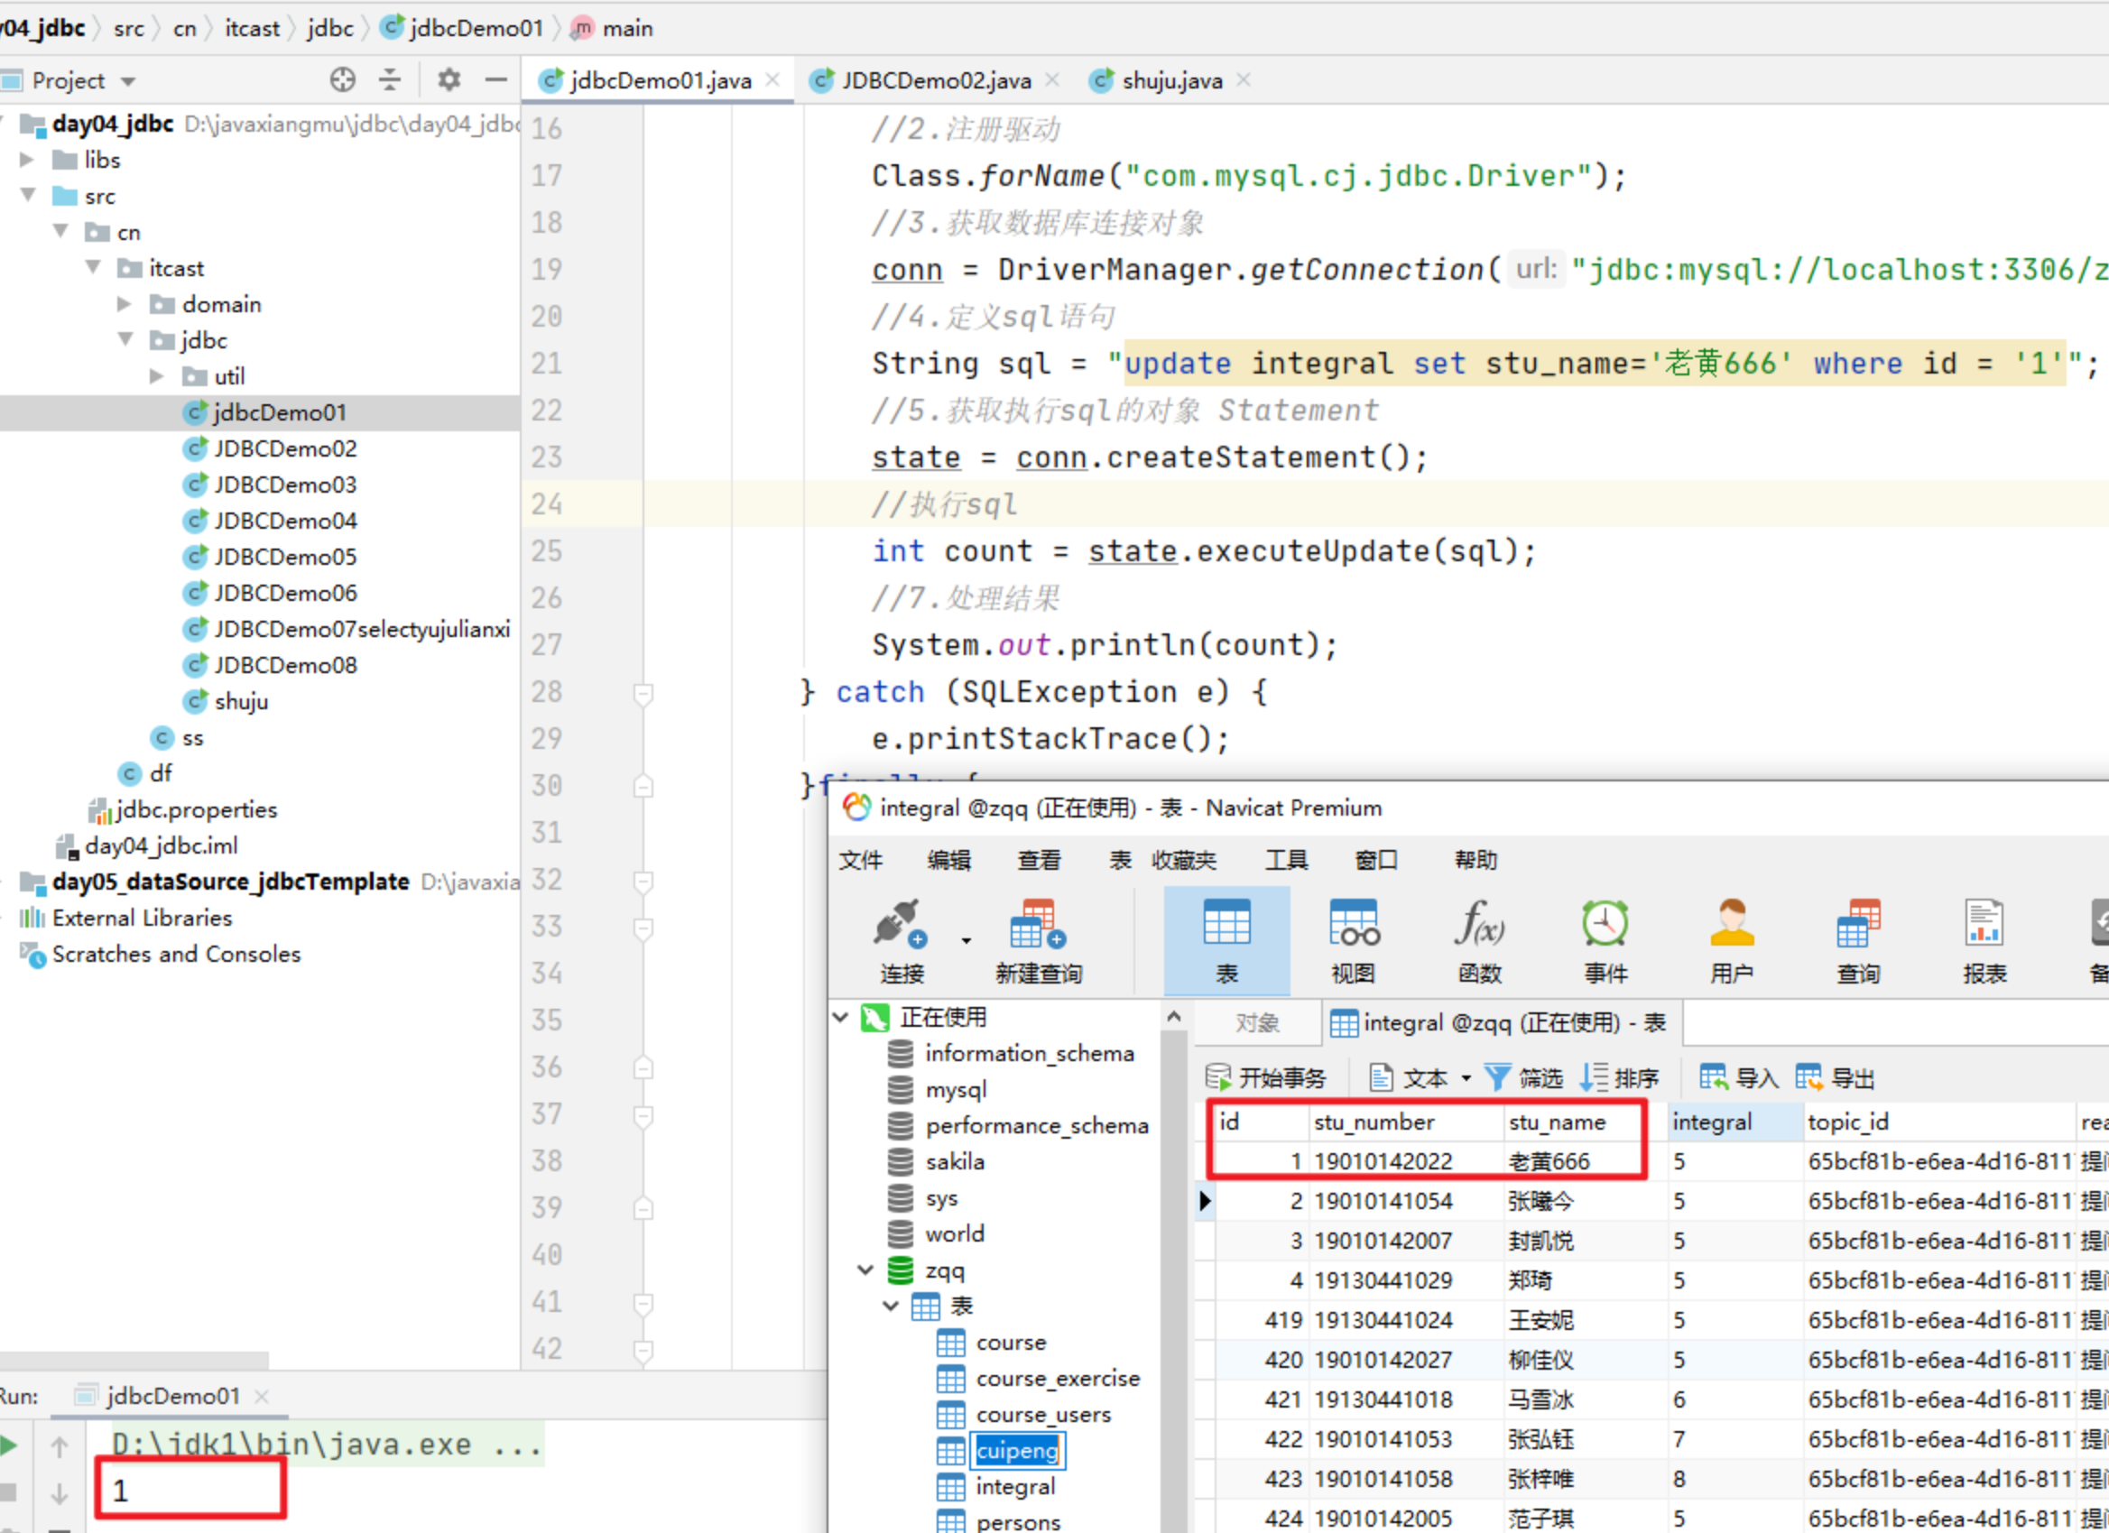Collapse the src folder
This screenshot has height=1533, width=2109.
[29, 195]
